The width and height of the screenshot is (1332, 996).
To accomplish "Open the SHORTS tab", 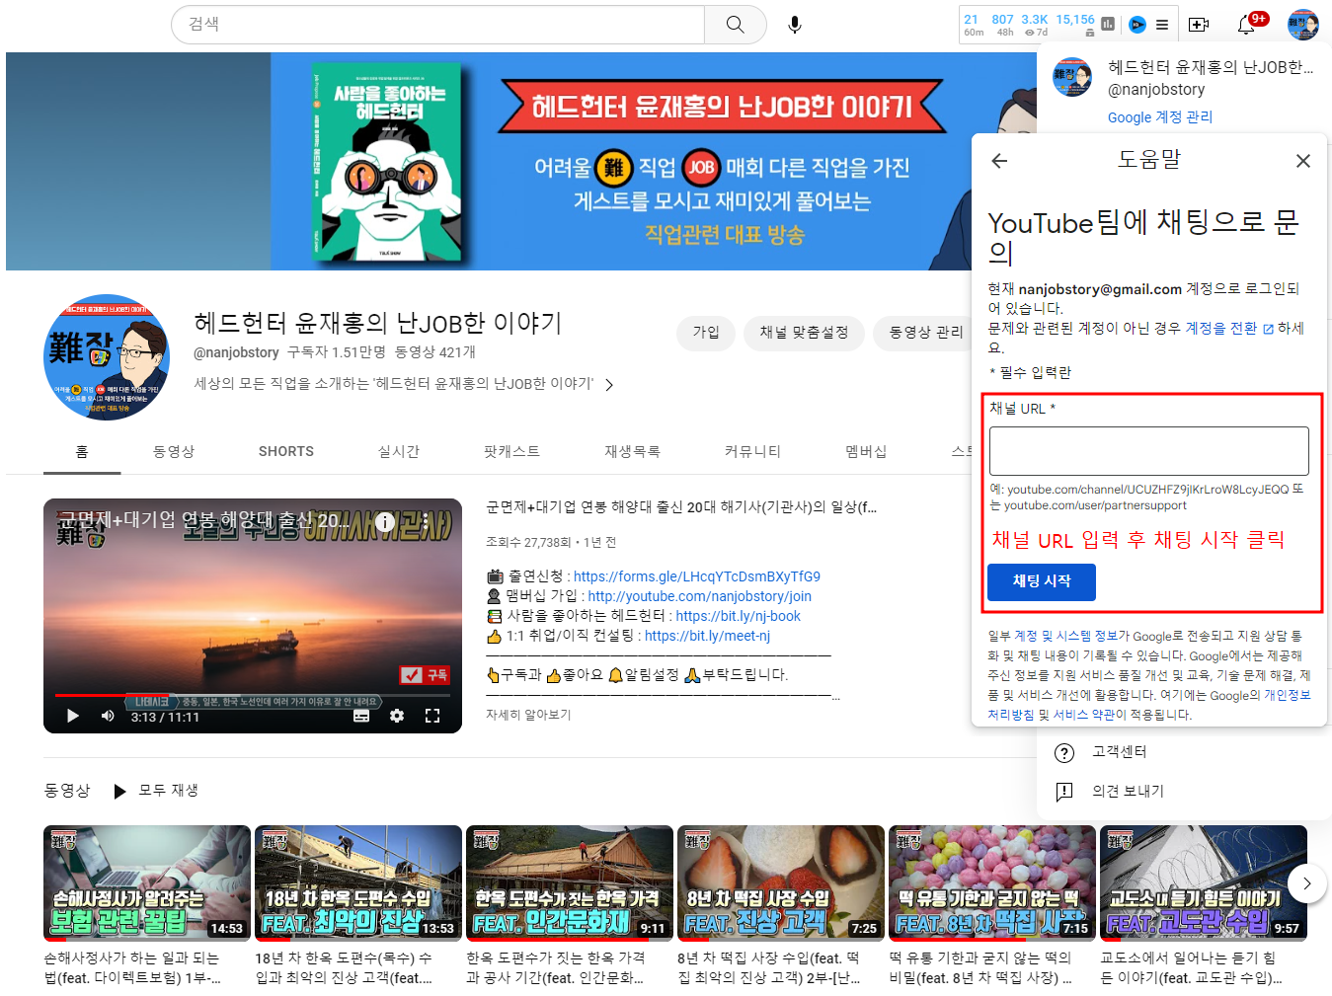I will (x=286, y=452).
